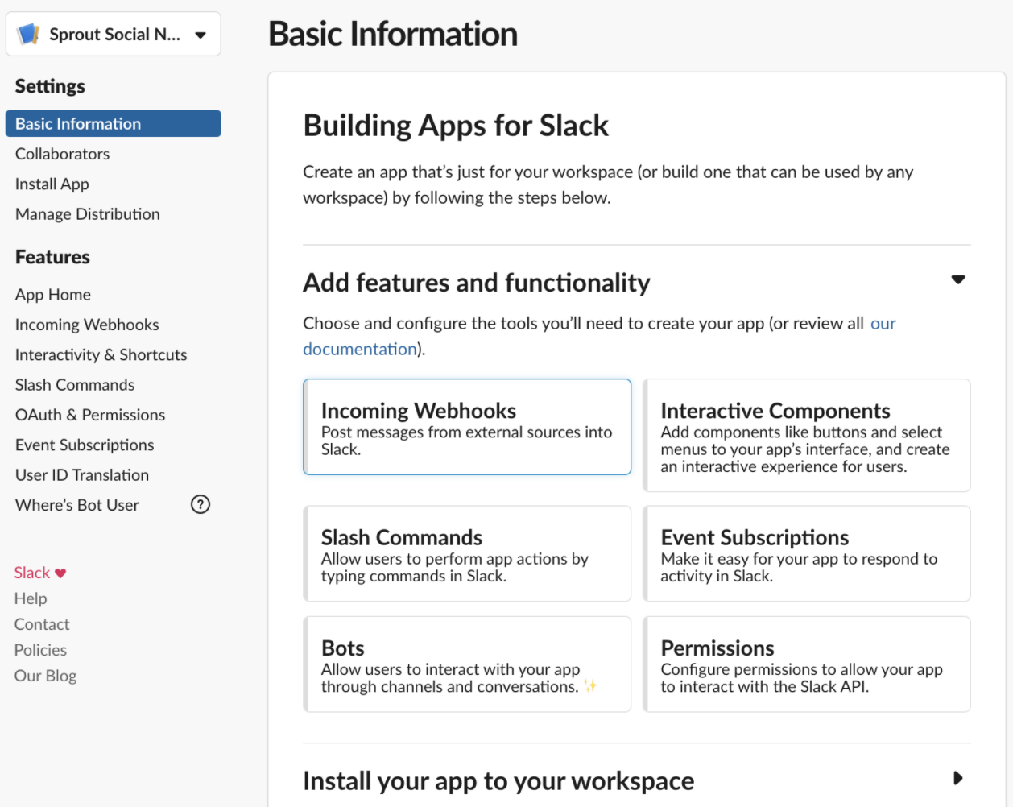Viewport: 1013px width, 807px height.
Task: Collapse the Add features and functionality section
Action: [958, 279]
